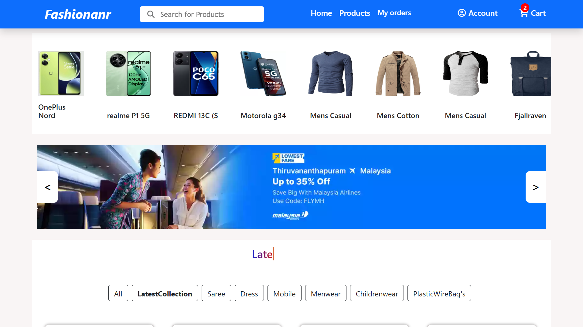
Task: Filter by LatestCollection category
Action: tap(165, 293)
